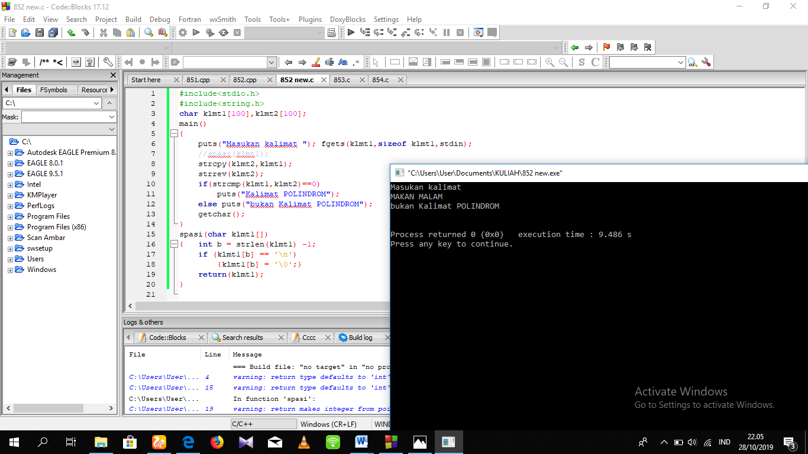Zoom in using the plus magnifier icon

(550, 62)
